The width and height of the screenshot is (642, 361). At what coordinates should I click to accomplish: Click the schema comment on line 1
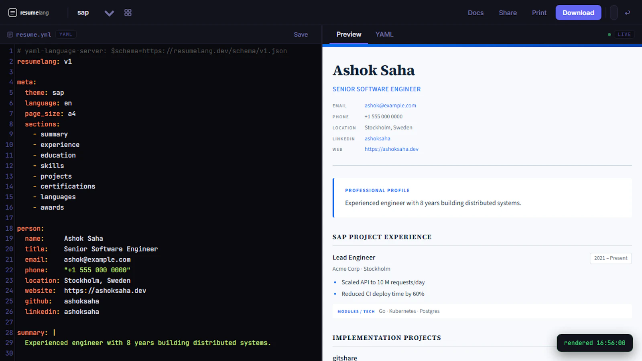152,51
